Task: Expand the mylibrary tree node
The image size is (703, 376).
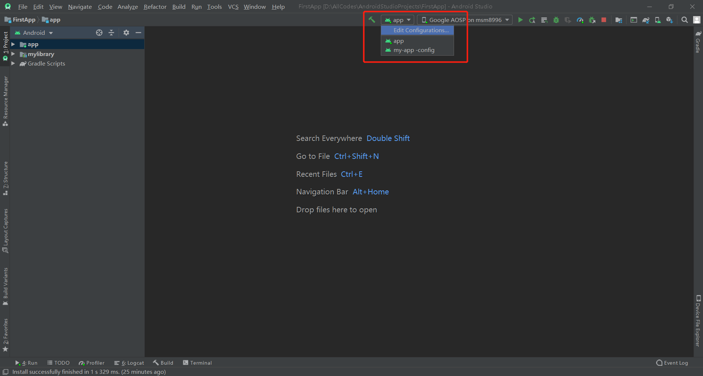Action: point(13,54)
